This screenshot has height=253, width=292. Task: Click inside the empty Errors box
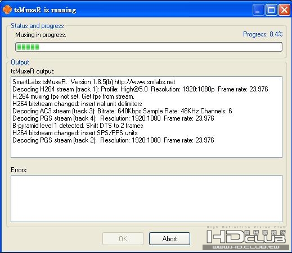[x=146, y=199]
